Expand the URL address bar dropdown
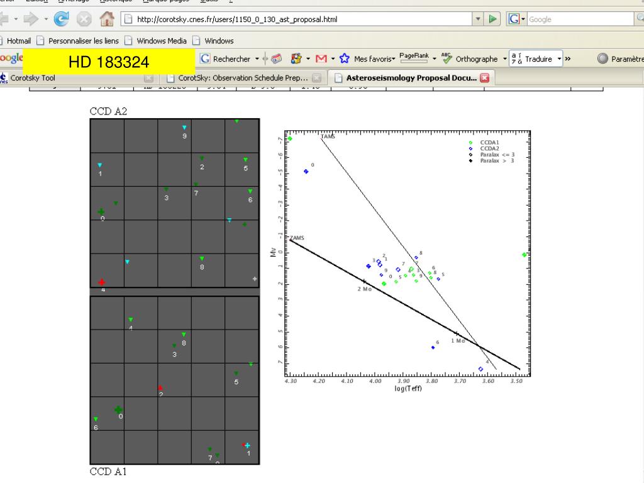This screenshot has height=483, width=644. tap(478, 19)
